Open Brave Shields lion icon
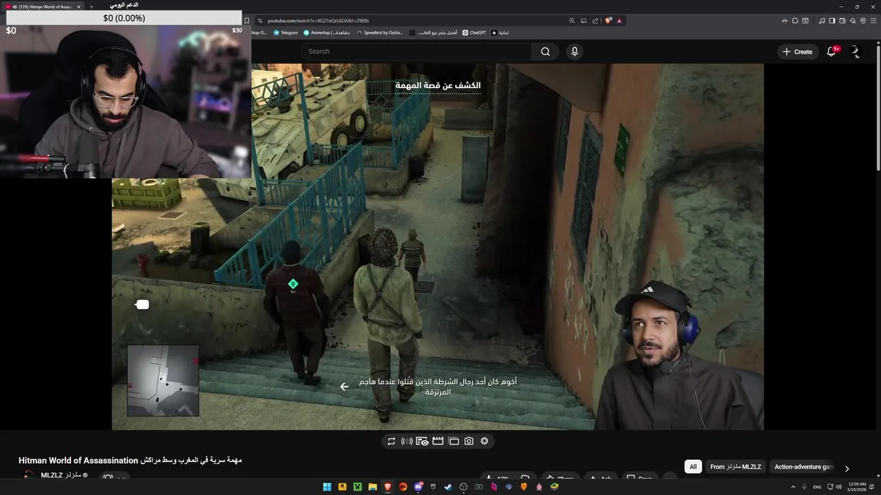This screenshot has width=881, height=495. pos(608,21)
